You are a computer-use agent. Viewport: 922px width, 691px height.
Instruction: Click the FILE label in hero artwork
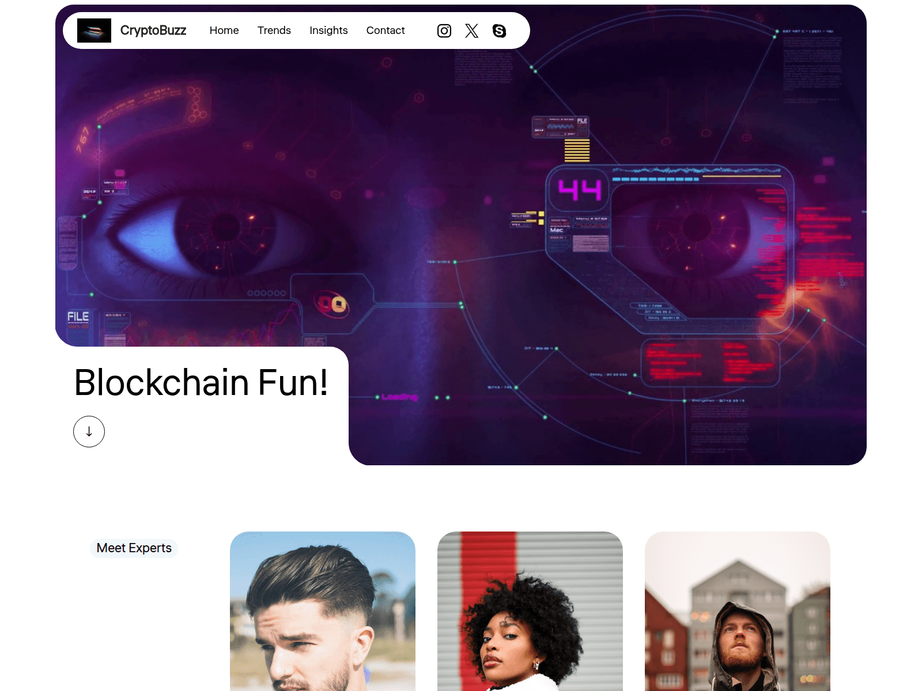coord(78,317)
